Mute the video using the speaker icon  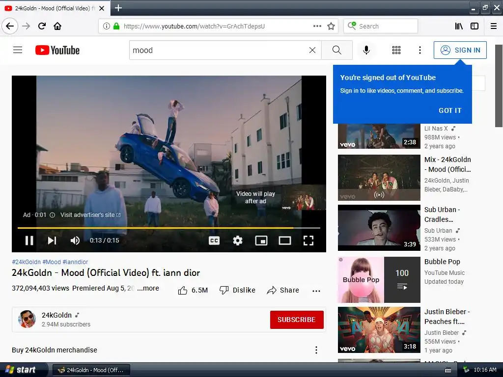[x=75, y=240]
